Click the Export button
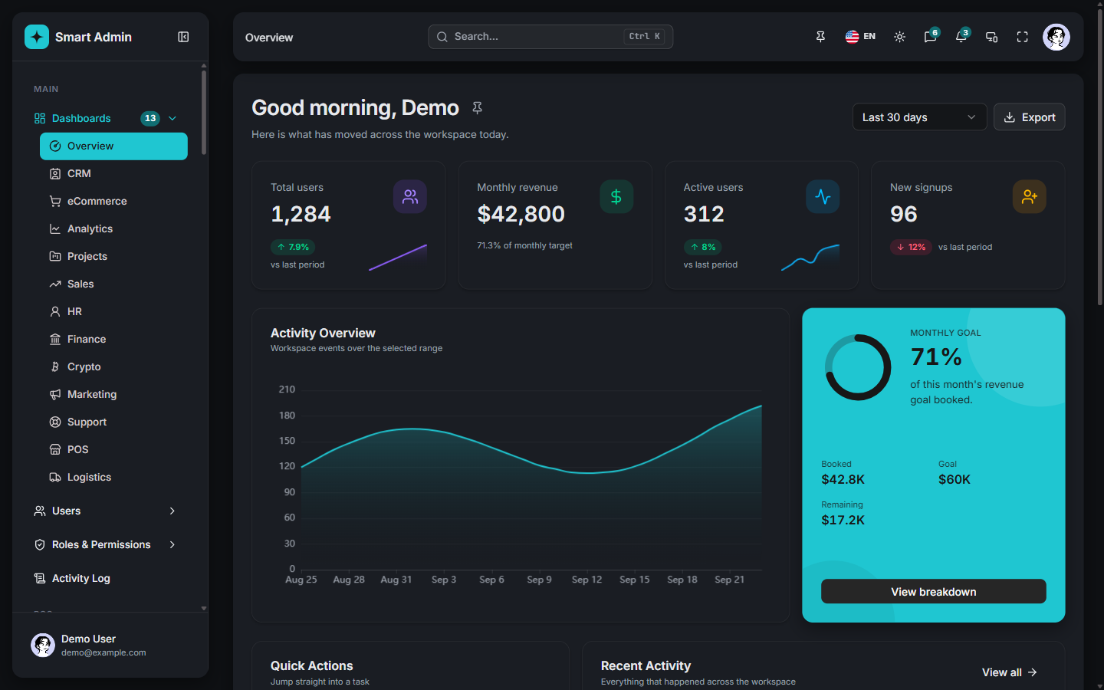1104x690 pixels. (1030, 117)
